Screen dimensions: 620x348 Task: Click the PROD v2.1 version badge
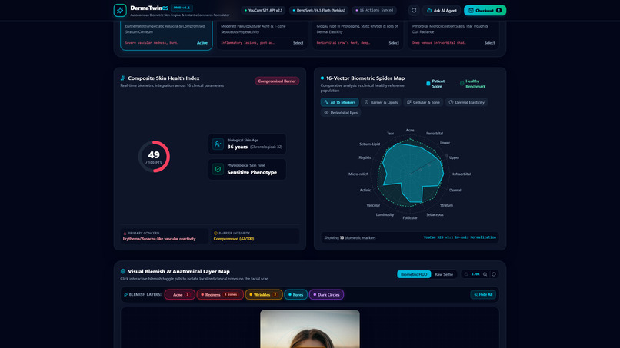182,8
